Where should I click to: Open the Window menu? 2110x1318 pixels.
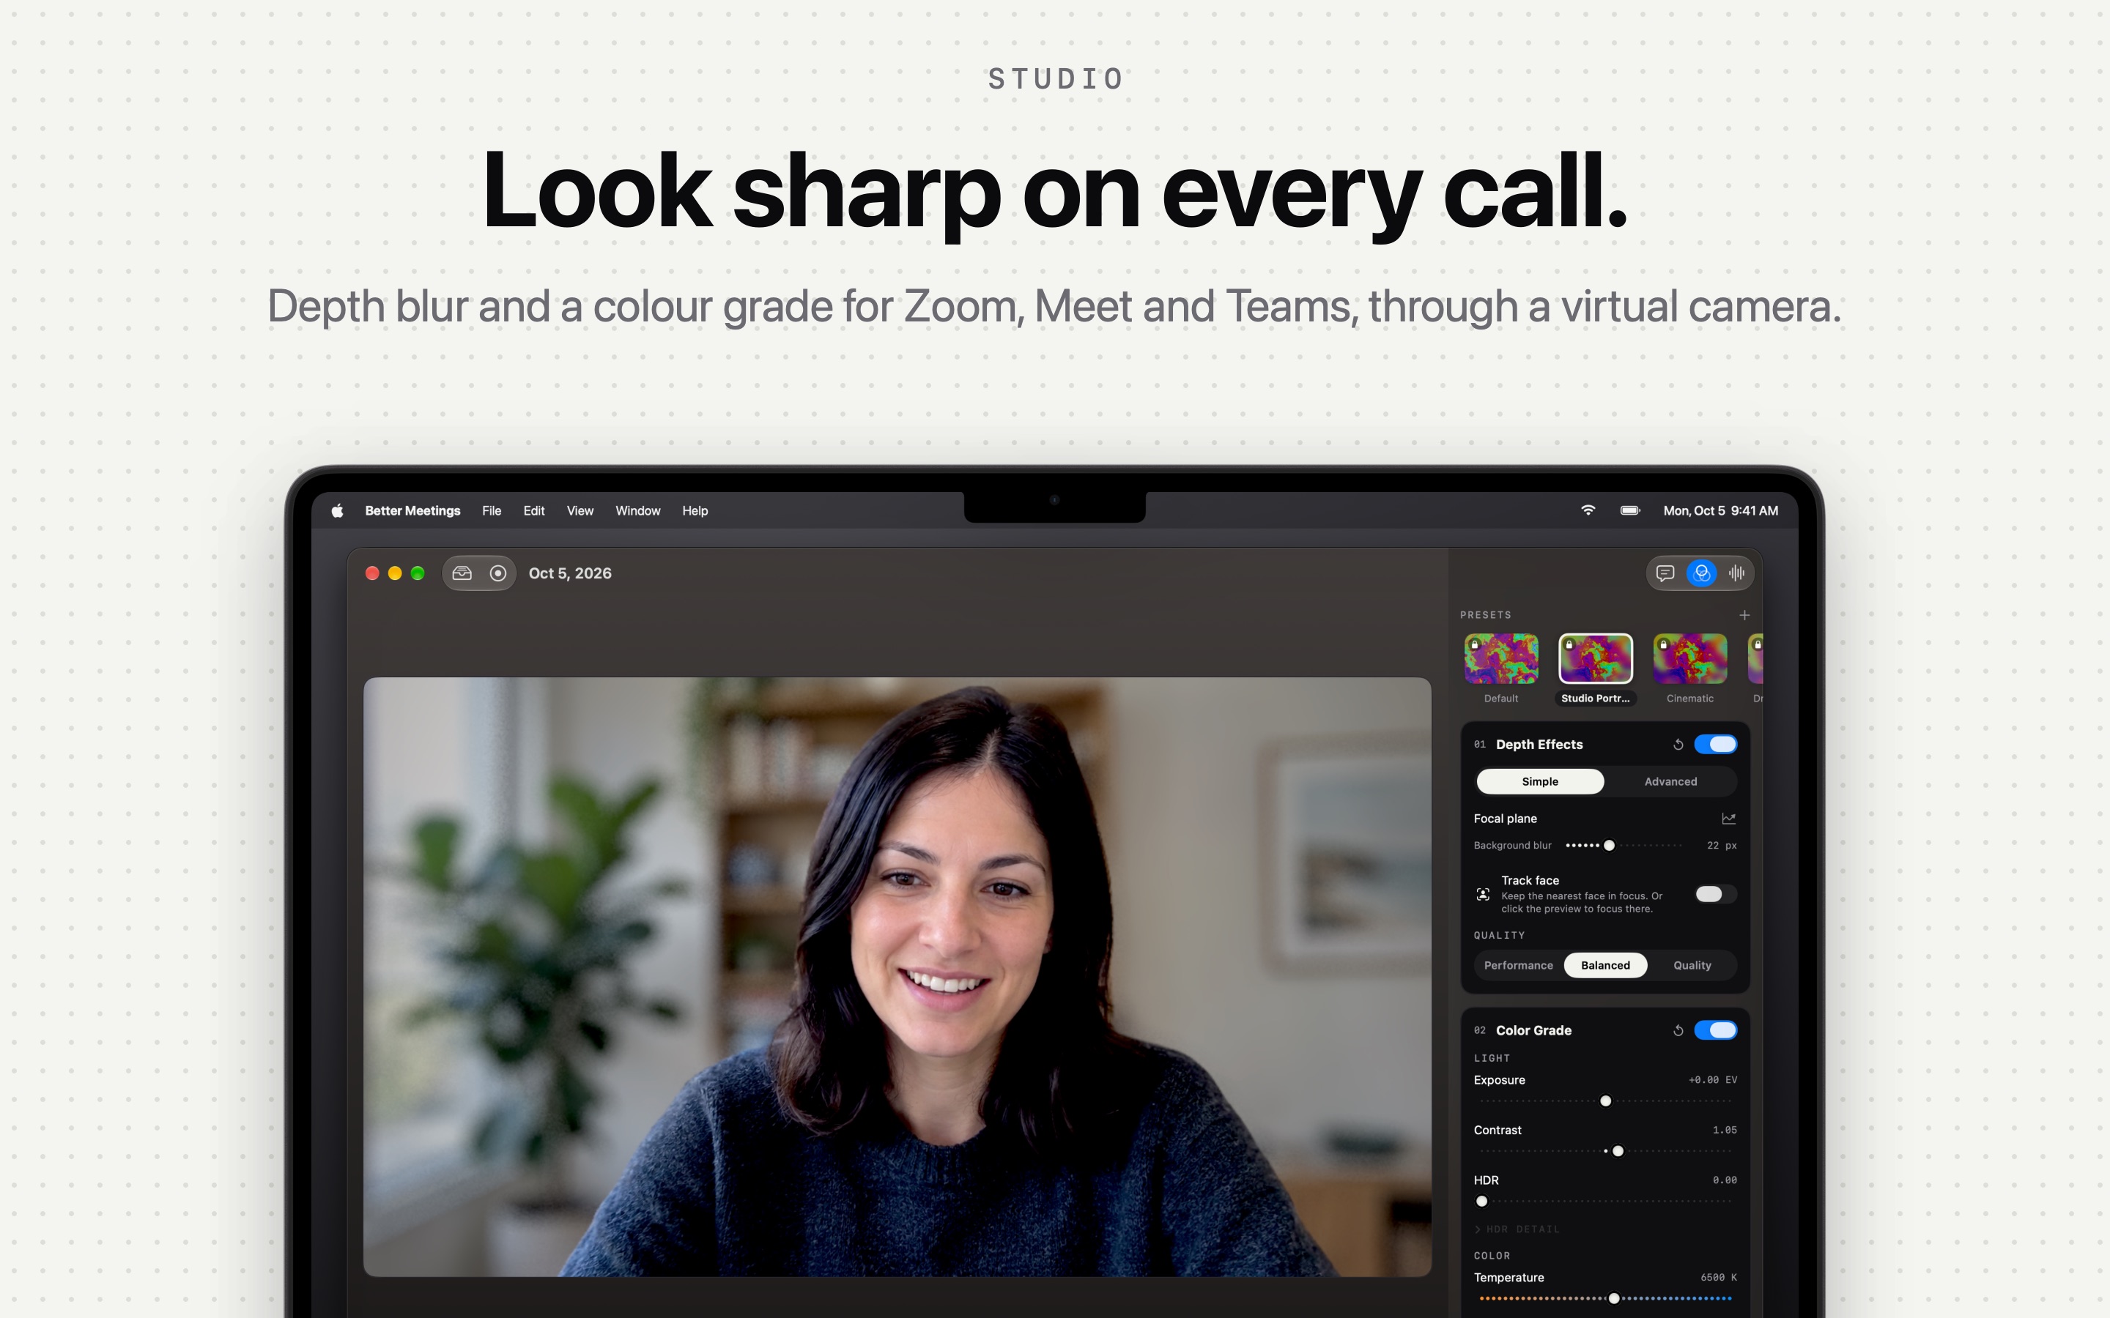(x=637, y=511)
